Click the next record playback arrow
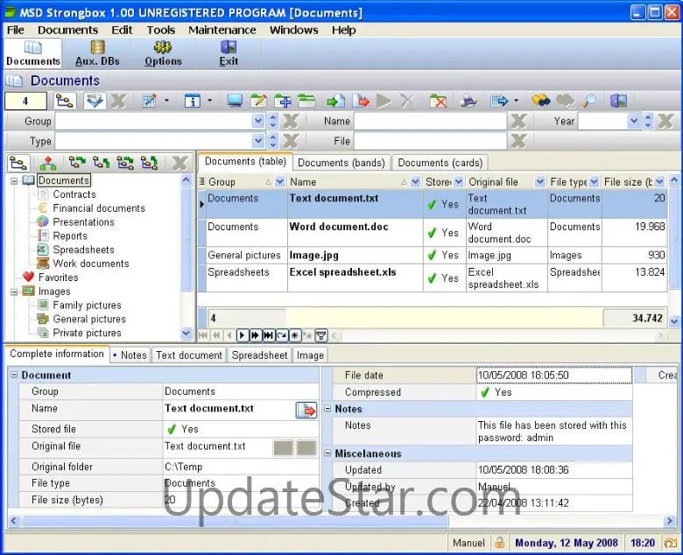683x555 pixels. click(242, 335)
